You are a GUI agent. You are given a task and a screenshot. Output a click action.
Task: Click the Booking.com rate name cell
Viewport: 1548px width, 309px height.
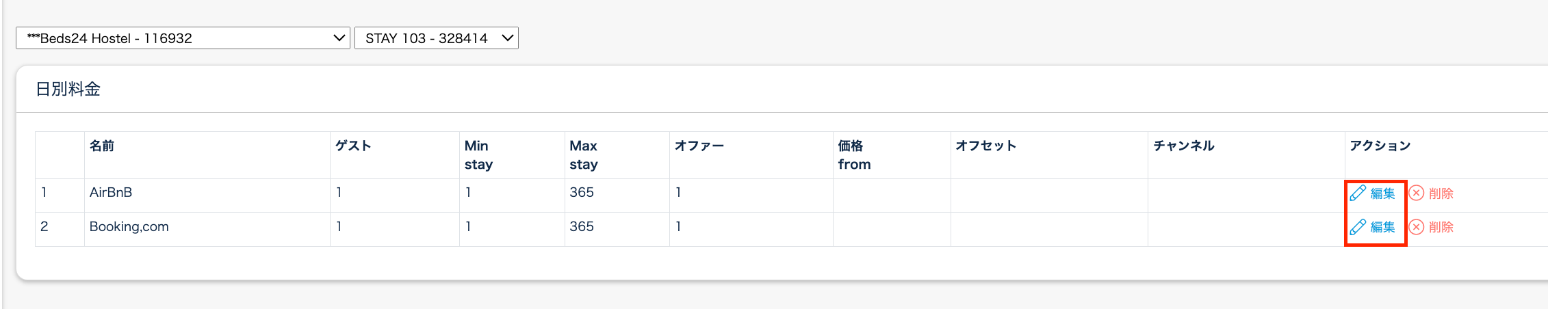click(x=129, y=227)
